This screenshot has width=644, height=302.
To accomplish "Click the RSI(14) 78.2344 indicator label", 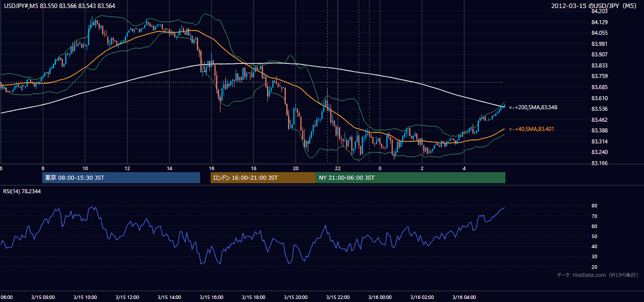I will 22,191.
